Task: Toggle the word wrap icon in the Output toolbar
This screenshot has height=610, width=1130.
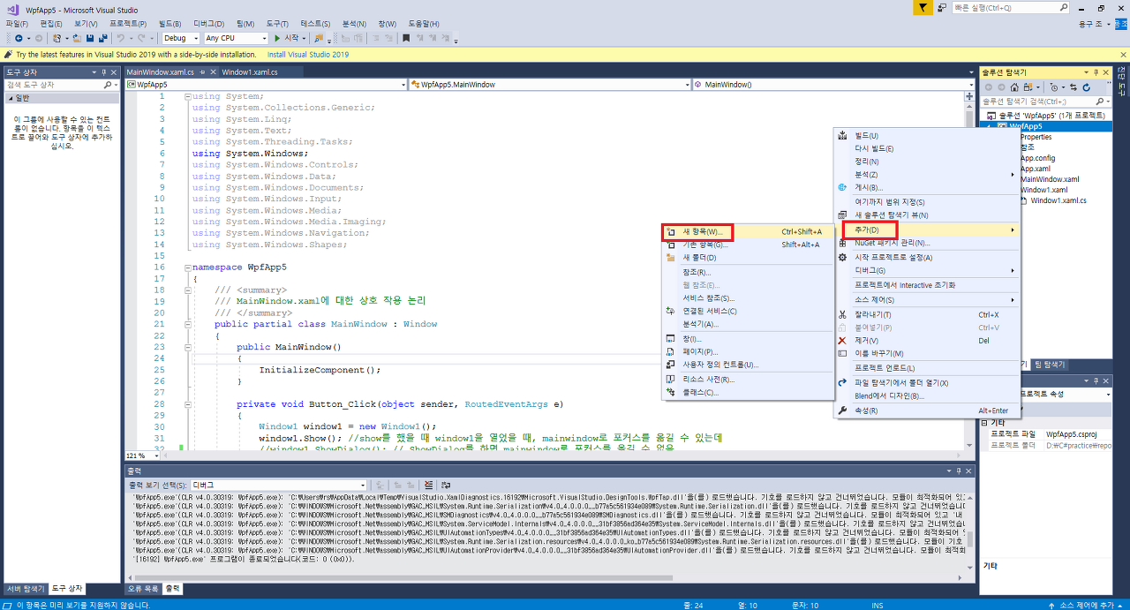Action: pos(446,486)
